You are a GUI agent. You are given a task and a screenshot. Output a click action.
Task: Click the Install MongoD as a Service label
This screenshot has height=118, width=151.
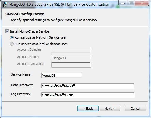(29, 31)
